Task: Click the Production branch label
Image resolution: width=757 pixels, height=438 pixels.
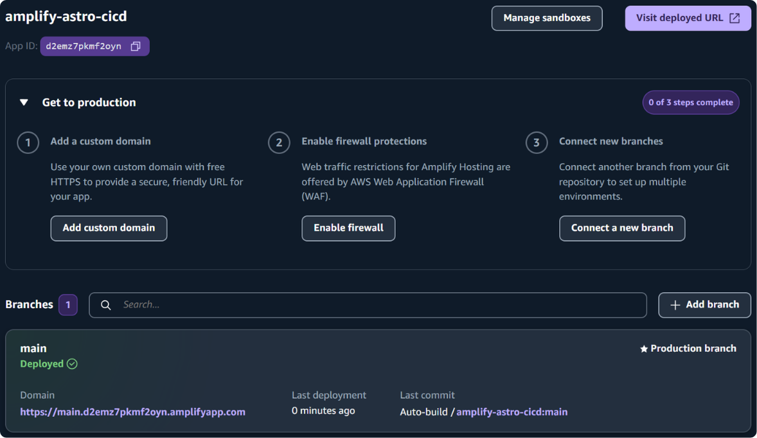Action: (x=693, y=348)
